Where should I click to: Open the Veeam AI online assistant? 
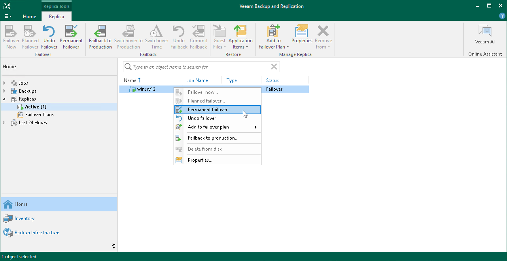[x=485, y=35]
